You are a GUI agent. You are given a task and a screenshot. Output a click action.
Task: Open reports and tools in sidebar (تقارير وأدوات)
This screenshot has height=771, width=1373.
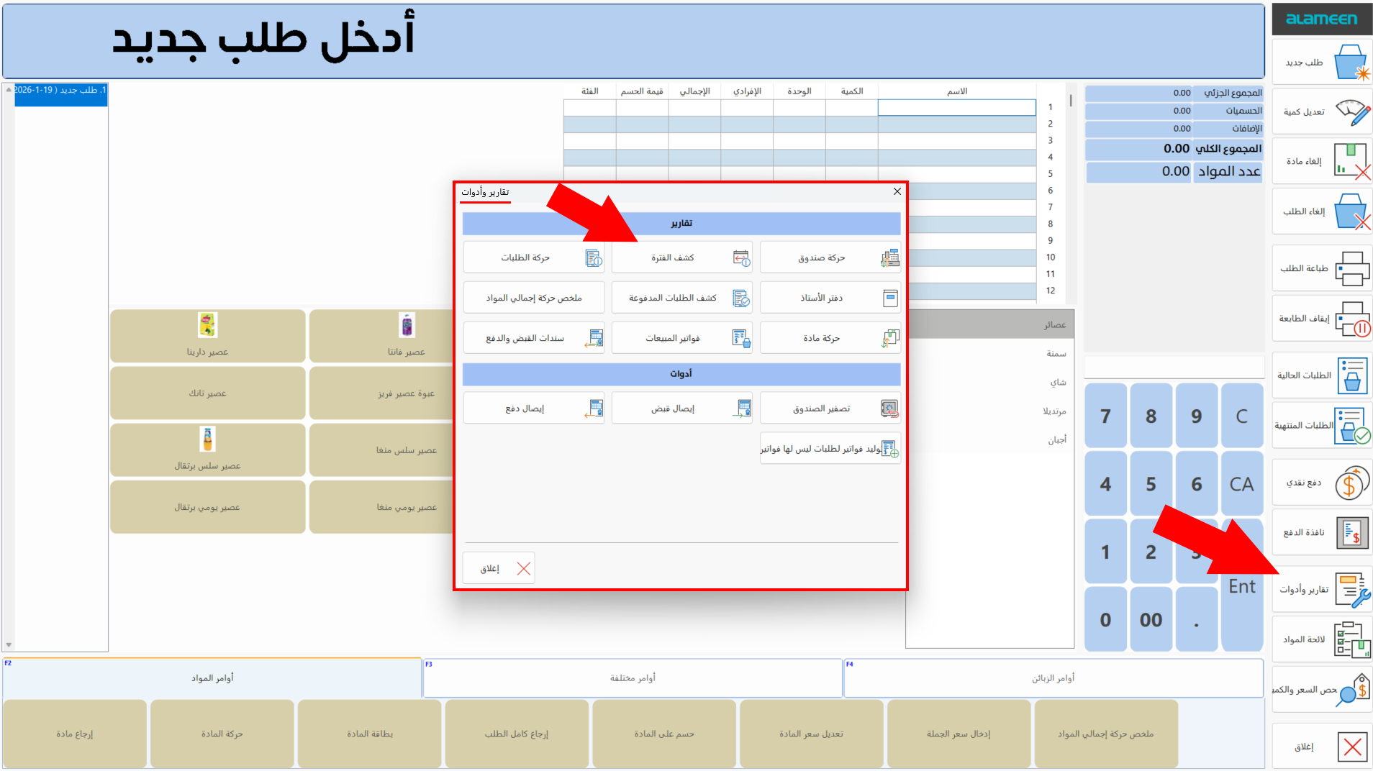point(1322,590)
